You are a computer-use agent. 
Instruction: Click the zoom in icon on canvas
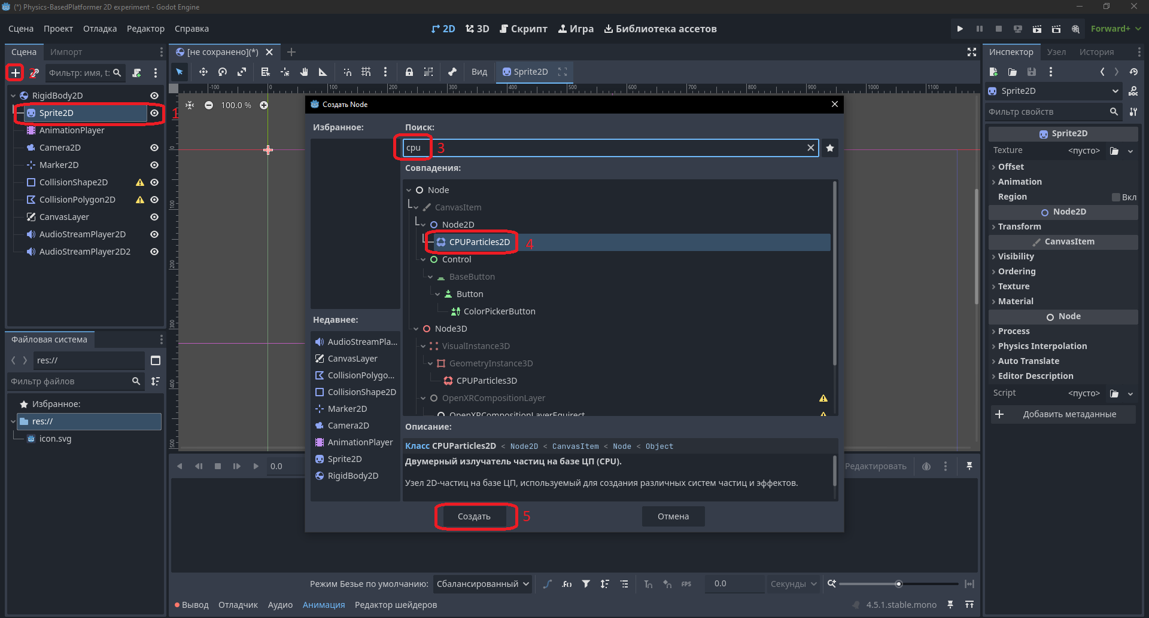click(264, 105)
